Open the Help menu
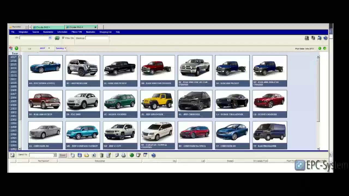 (118, 32)
